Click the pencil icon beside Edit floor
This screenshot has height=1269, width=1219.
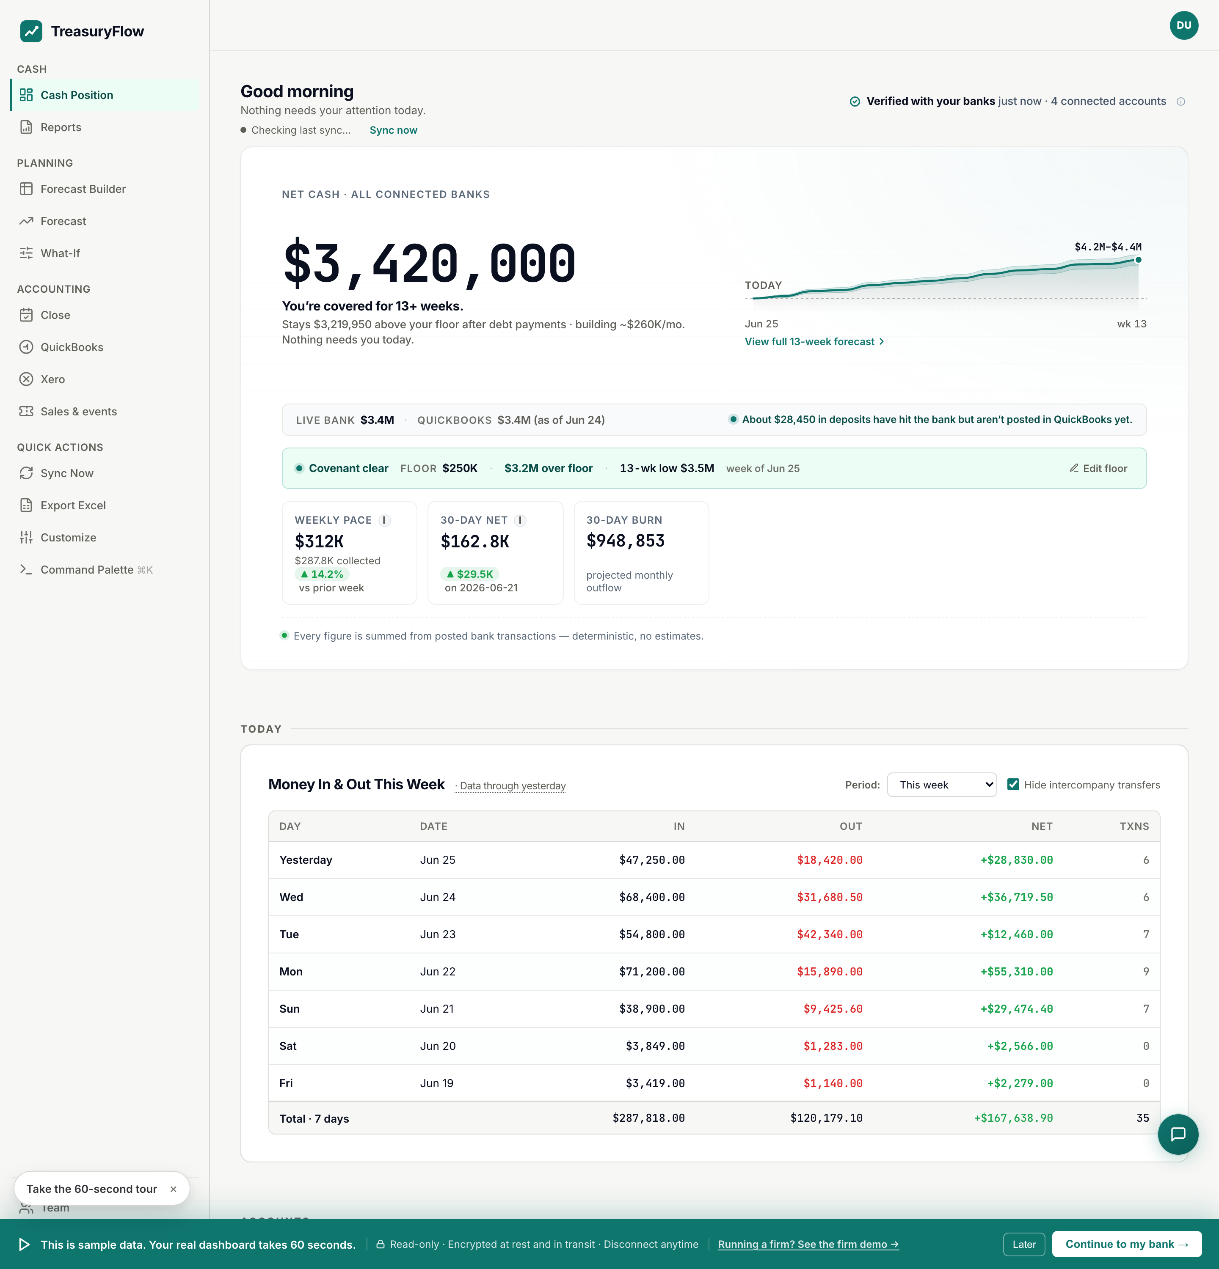(1074, 468)
